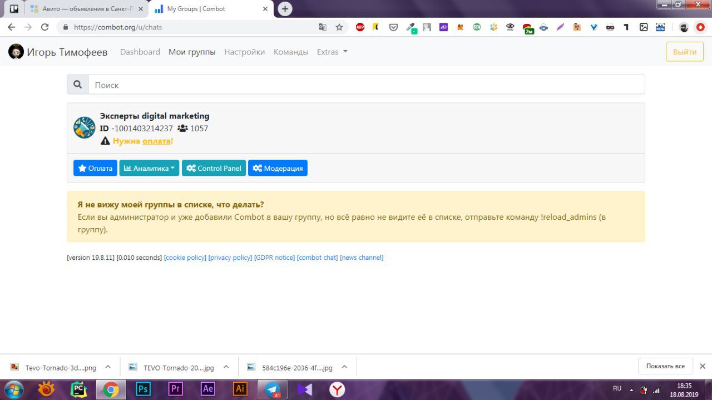The height and width of the screenshot is (400, 712).
Task: Click the combot.org address bar URL
Action: (x=118, y=27)
